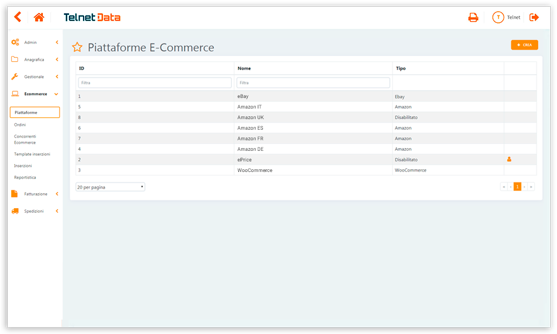Go to previous page arrow
The height and width of the screenshot is (334, 557).
pyautogui.click(x=510, y=186)
